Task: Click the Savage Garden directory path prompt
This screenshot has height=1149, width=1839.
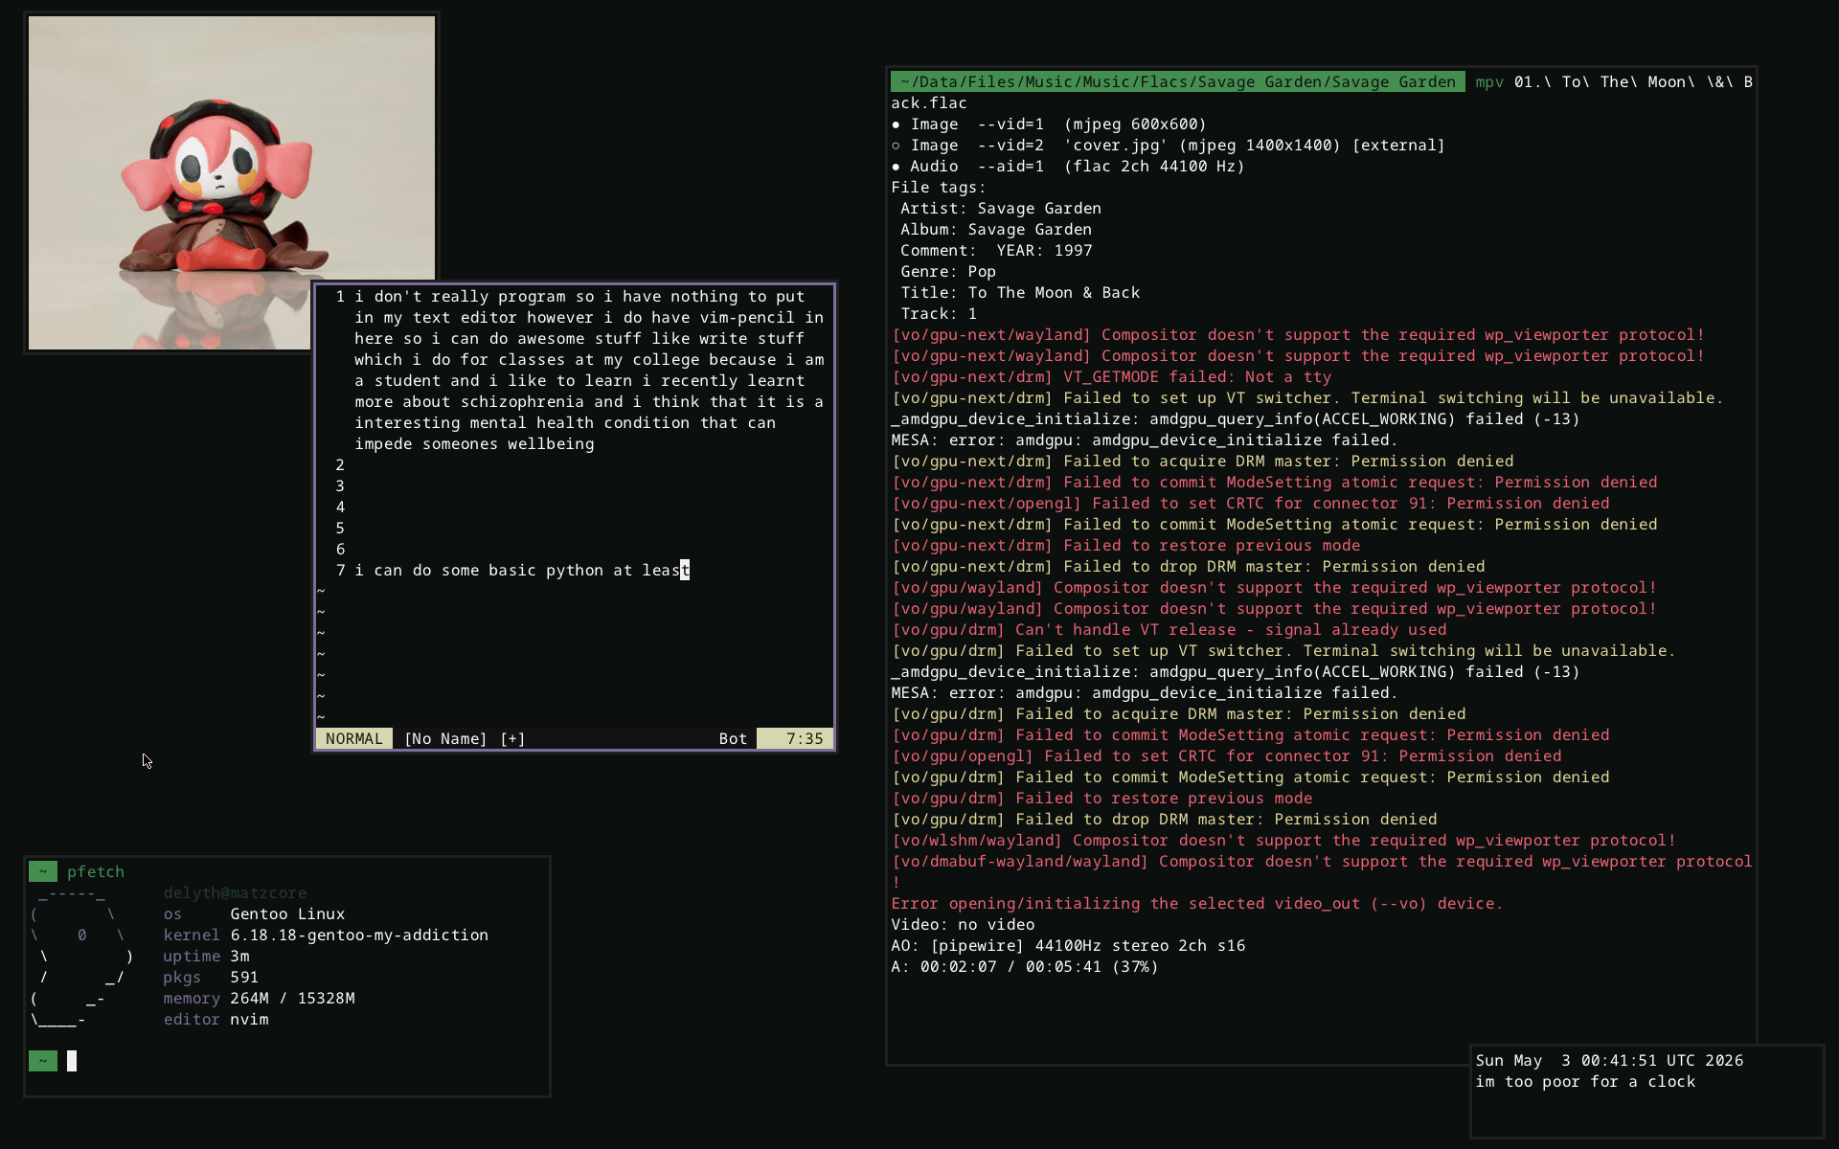Action: coord(1177,81)
